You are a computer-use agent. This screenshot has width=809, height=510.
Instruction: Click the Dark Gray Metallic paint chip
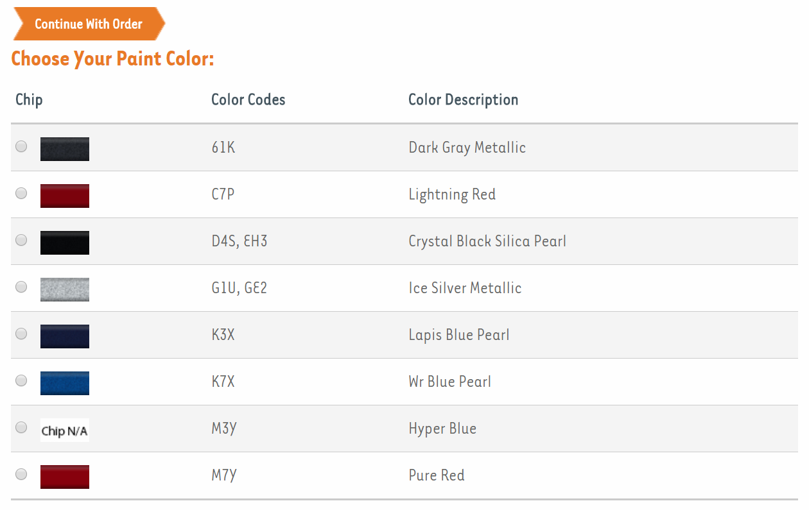(x=65, y=149)
